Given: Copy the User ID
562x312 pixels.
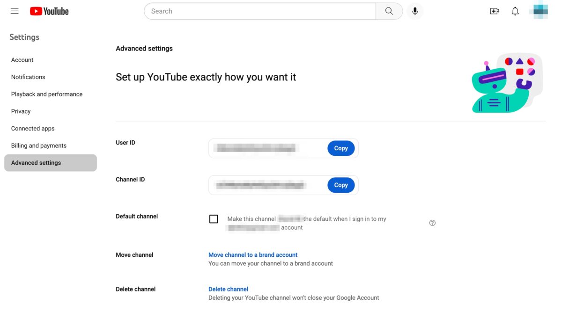Looking at the screenshot, I should tap(340, 148).
